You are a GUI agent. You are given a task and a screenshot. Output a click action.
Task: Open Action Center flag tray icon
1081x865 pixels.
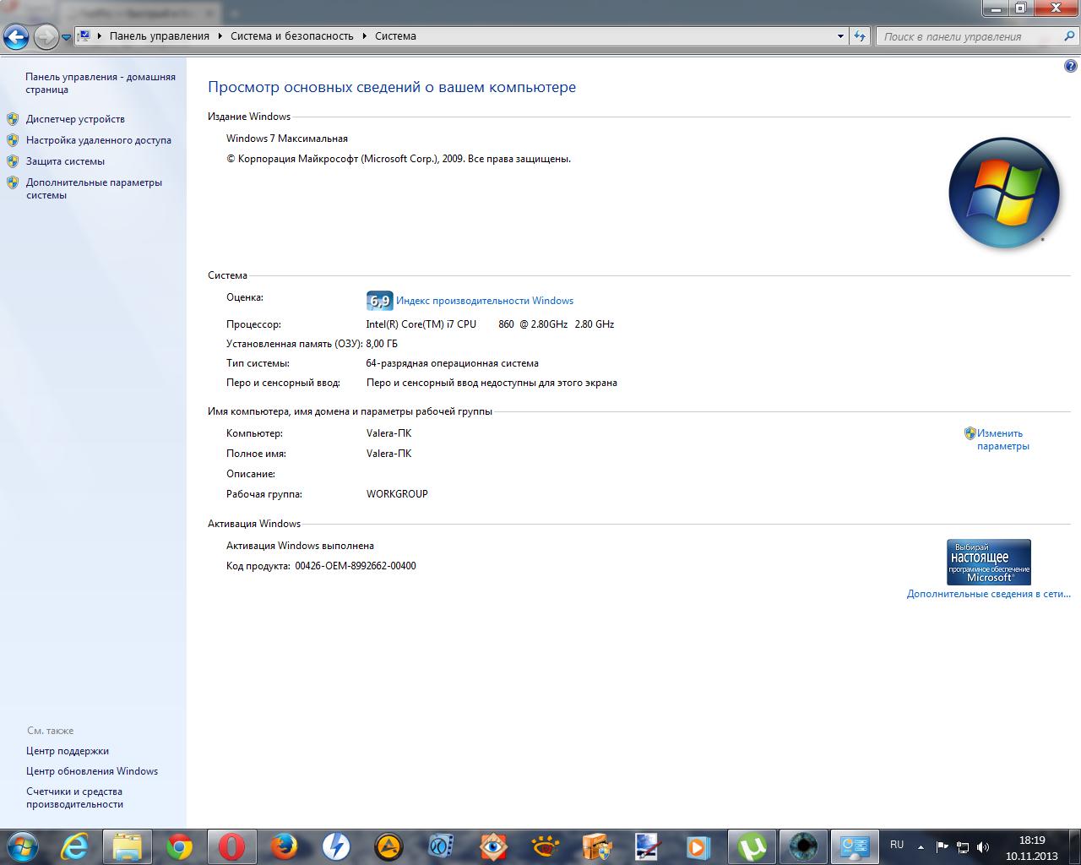point(942,846)
